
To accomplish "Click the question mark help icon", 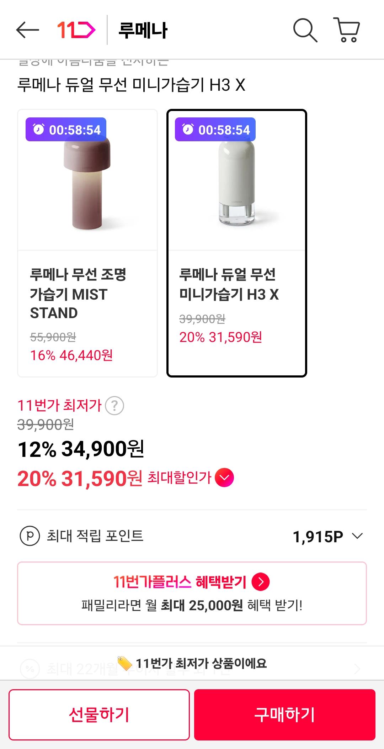I will (x=114, y=406).
